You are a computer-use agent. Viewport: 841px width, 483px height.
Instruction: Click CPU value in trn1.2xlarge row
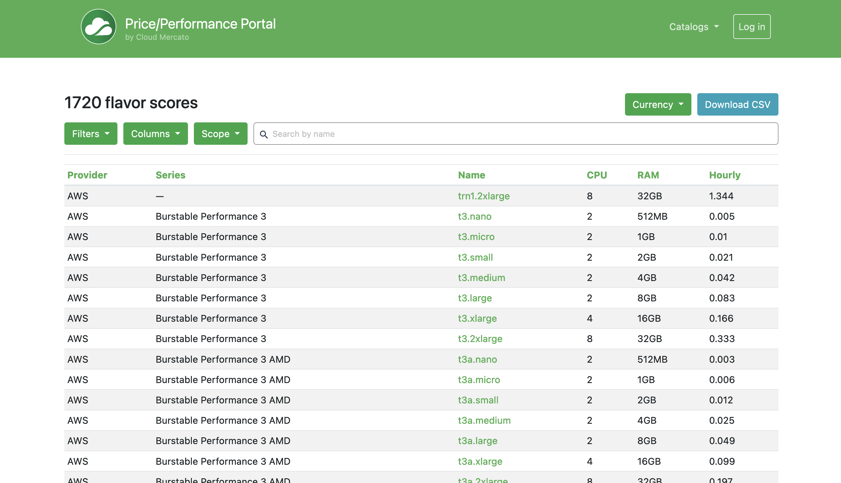(x=589, y=196)
